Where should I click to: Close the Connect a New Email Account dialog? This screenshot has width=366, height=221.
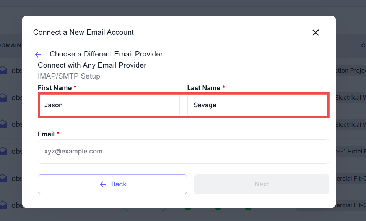click(x=316, y=32)
